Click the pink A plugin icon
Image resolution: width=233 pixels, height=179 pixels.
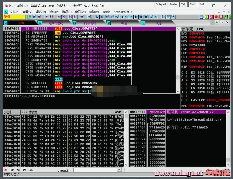coord(211,17)
